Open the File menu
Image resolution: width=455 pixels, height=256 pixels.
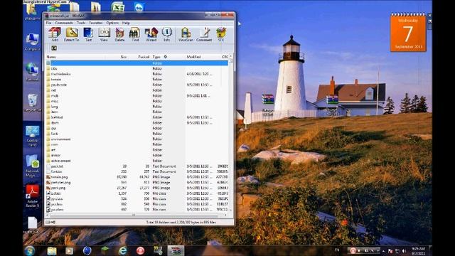pyautogui.click(x=49, y=23)
